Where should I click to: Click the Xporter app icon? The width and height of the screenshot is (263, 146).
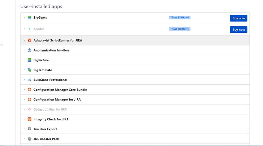point(29,29)
